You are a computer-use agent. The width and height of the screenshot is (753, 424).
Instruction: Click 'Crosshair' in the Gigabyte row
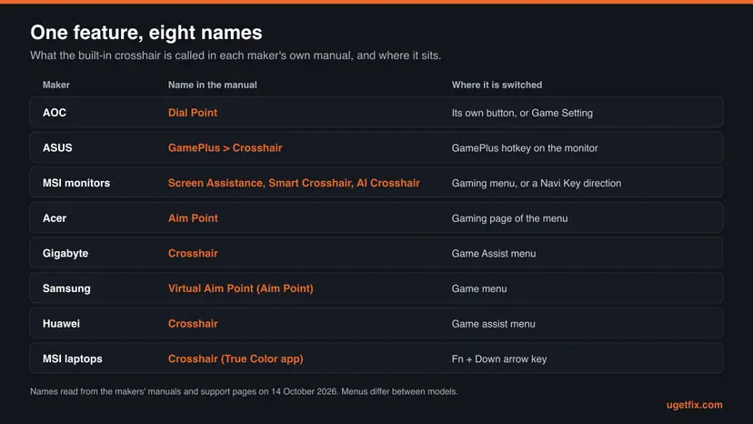[193, 253]
